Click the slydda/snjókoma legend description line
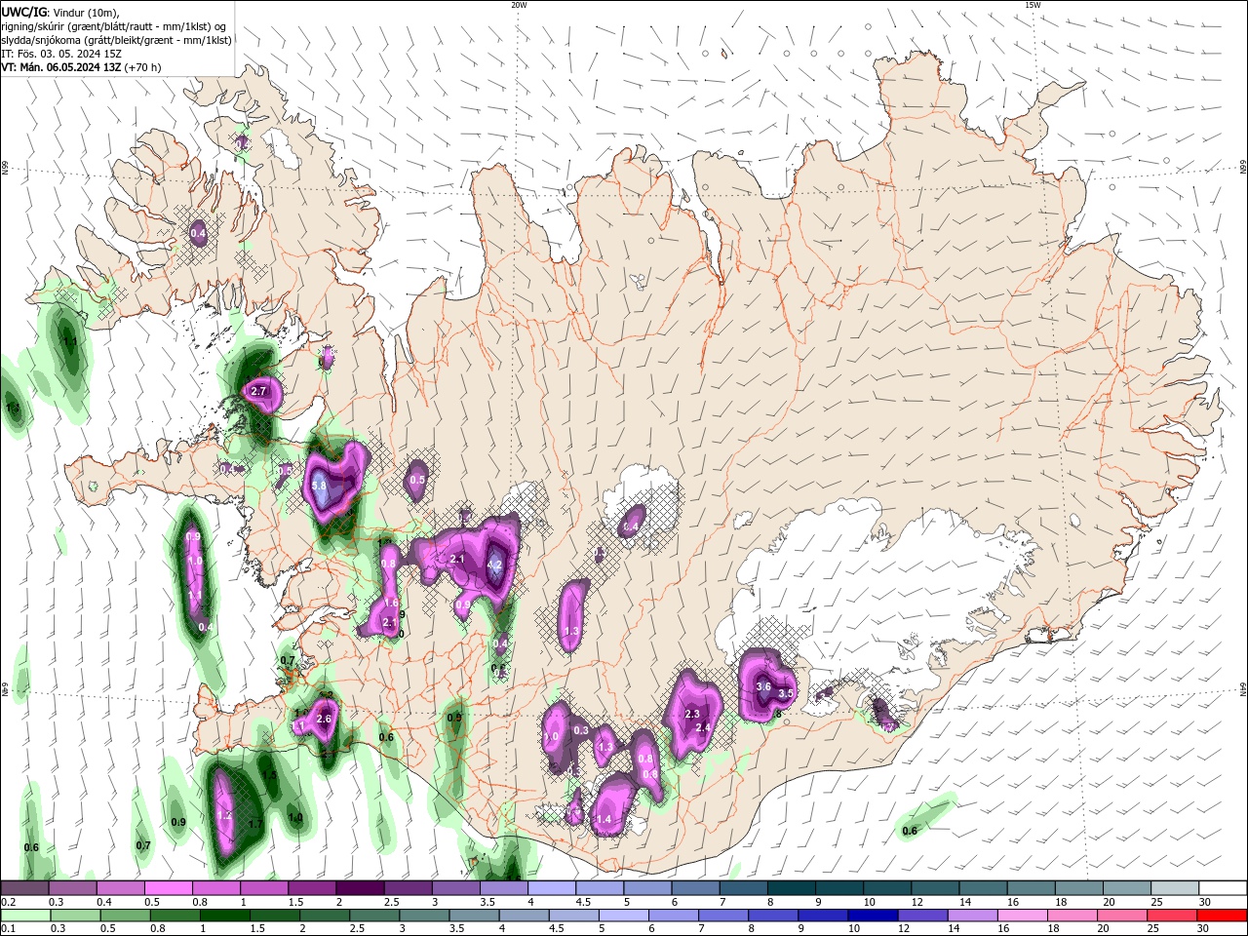The width and height of the screenshot is (1248, 936). (116, 40)
